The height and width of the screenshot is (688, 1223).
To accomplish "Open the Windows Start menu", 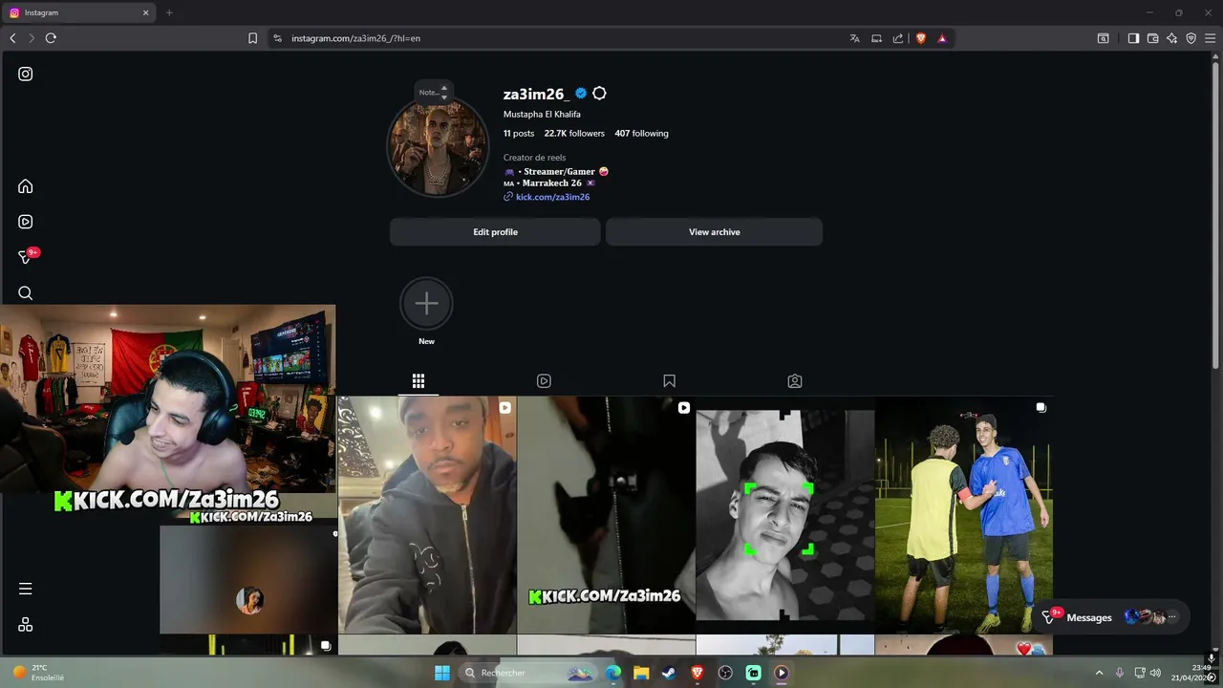I will (x=442, y=673).
